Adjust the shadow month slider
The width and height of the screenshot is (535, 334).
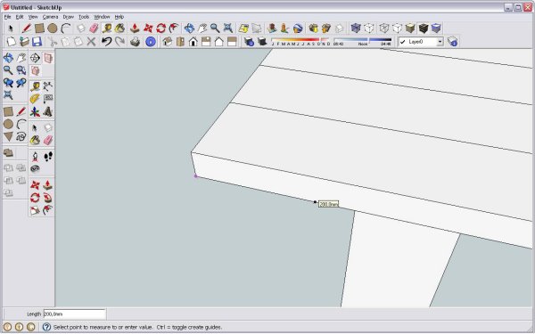click(x=300, y=41)
